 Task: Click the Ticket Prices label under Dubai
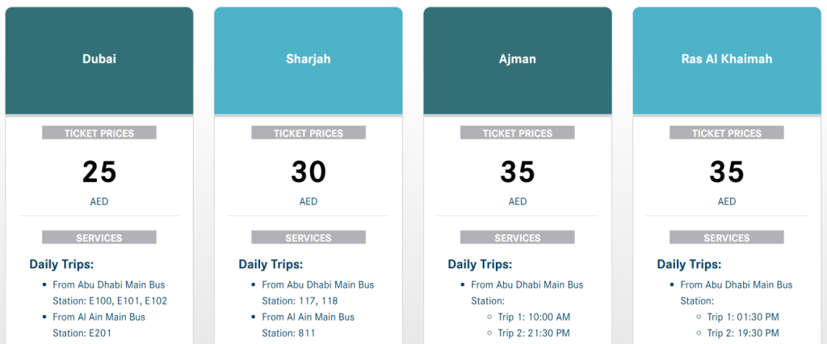click(x=99, y=133)
